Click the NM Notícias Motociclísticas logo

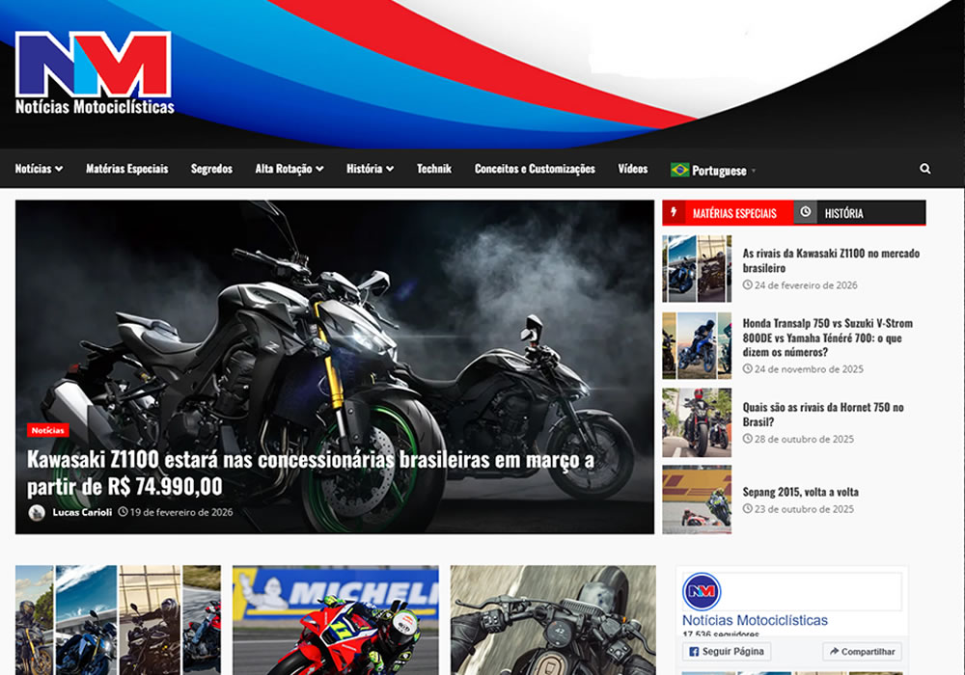[x=94, y=72]
